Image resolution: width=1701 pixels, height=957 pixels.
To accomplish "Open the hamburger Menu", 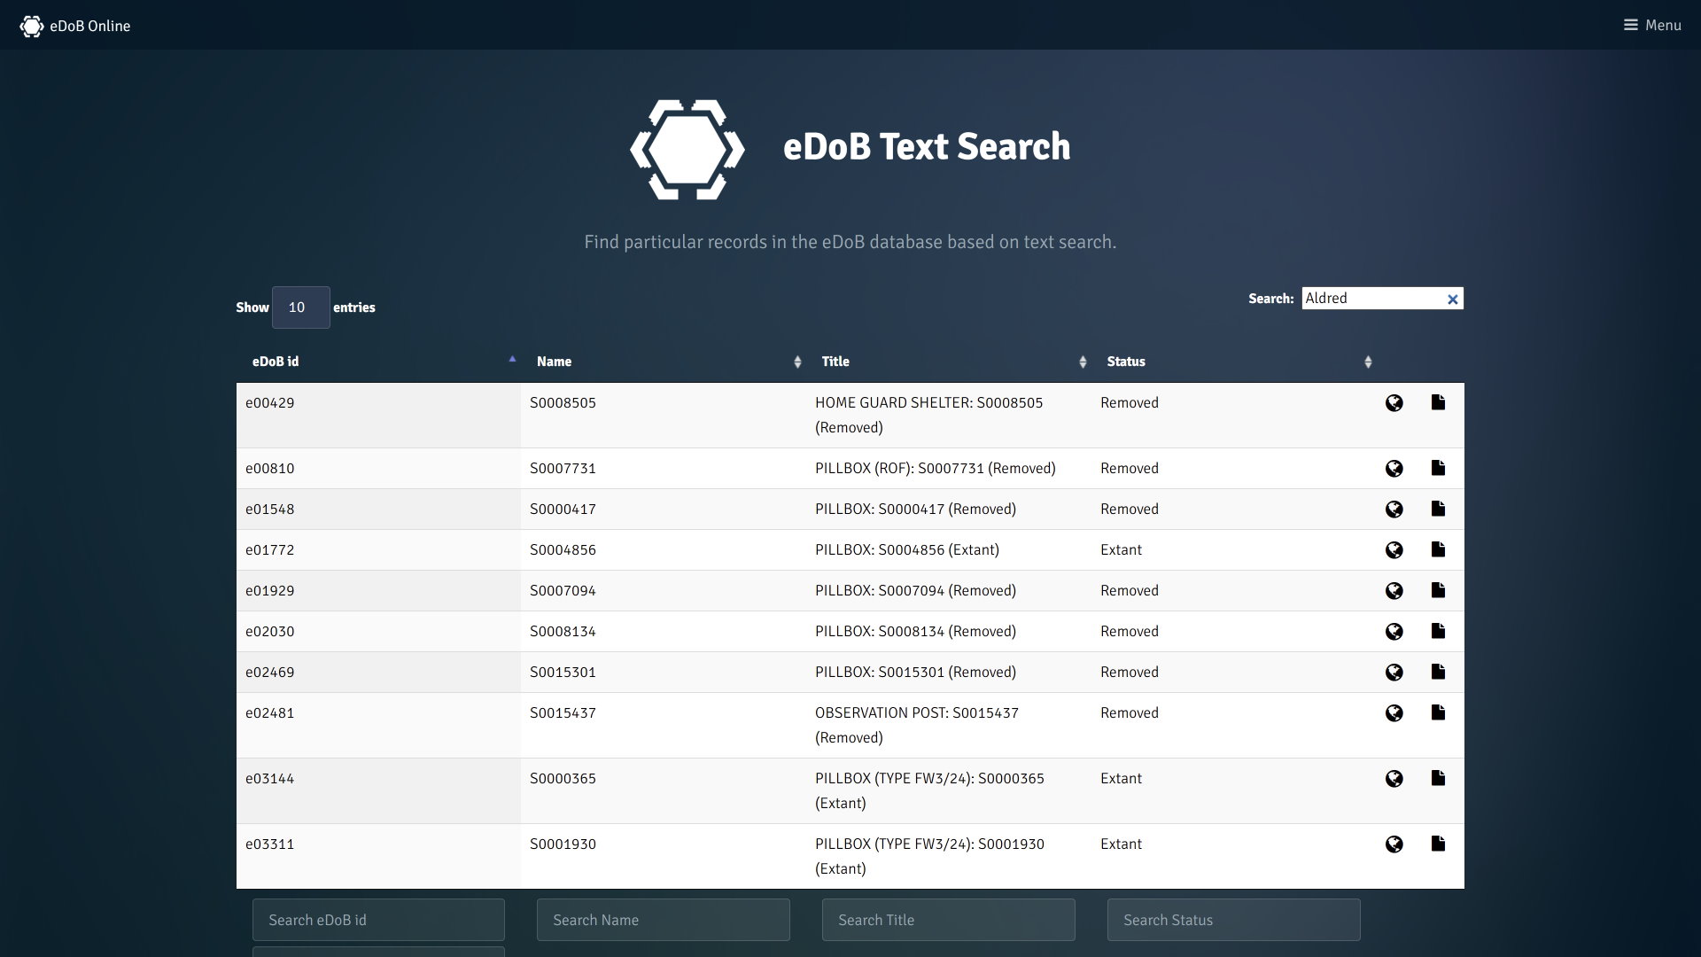I will point(1651,25).
